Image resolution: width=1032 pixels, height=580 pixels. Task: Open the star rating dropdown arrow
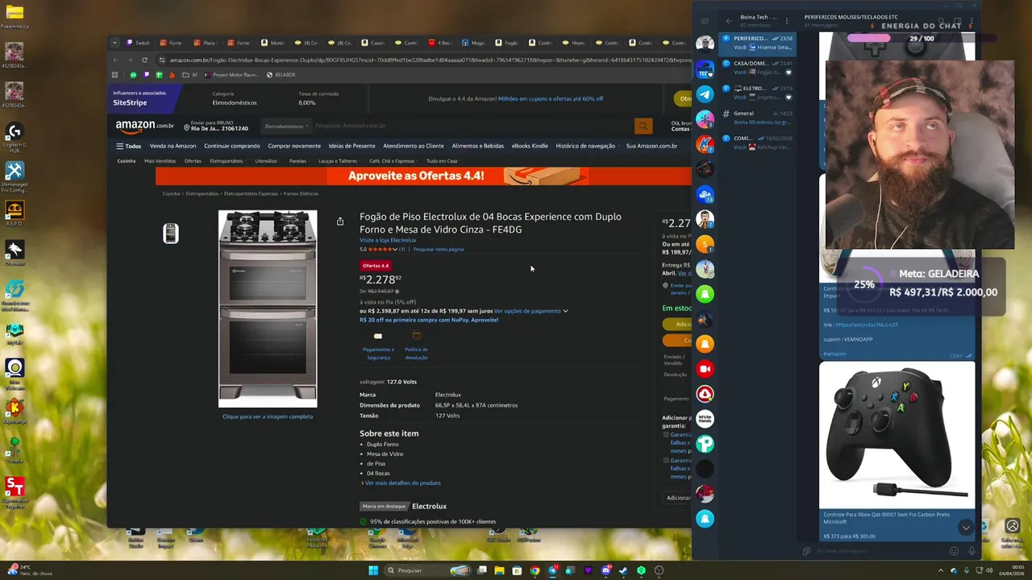(x=394, y=249)
